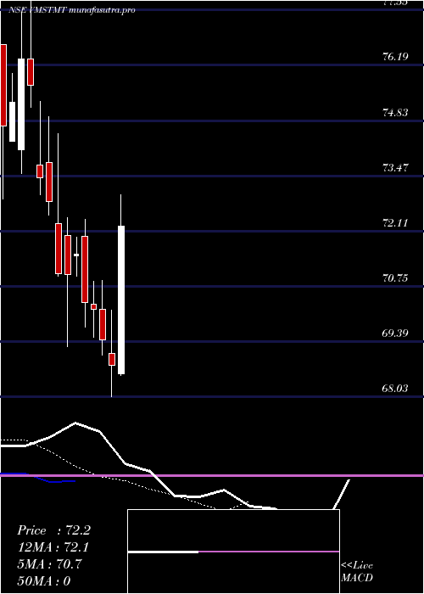Click the Live MACD box panel
The width and height of the screenshot is (424, 594).
233,552
